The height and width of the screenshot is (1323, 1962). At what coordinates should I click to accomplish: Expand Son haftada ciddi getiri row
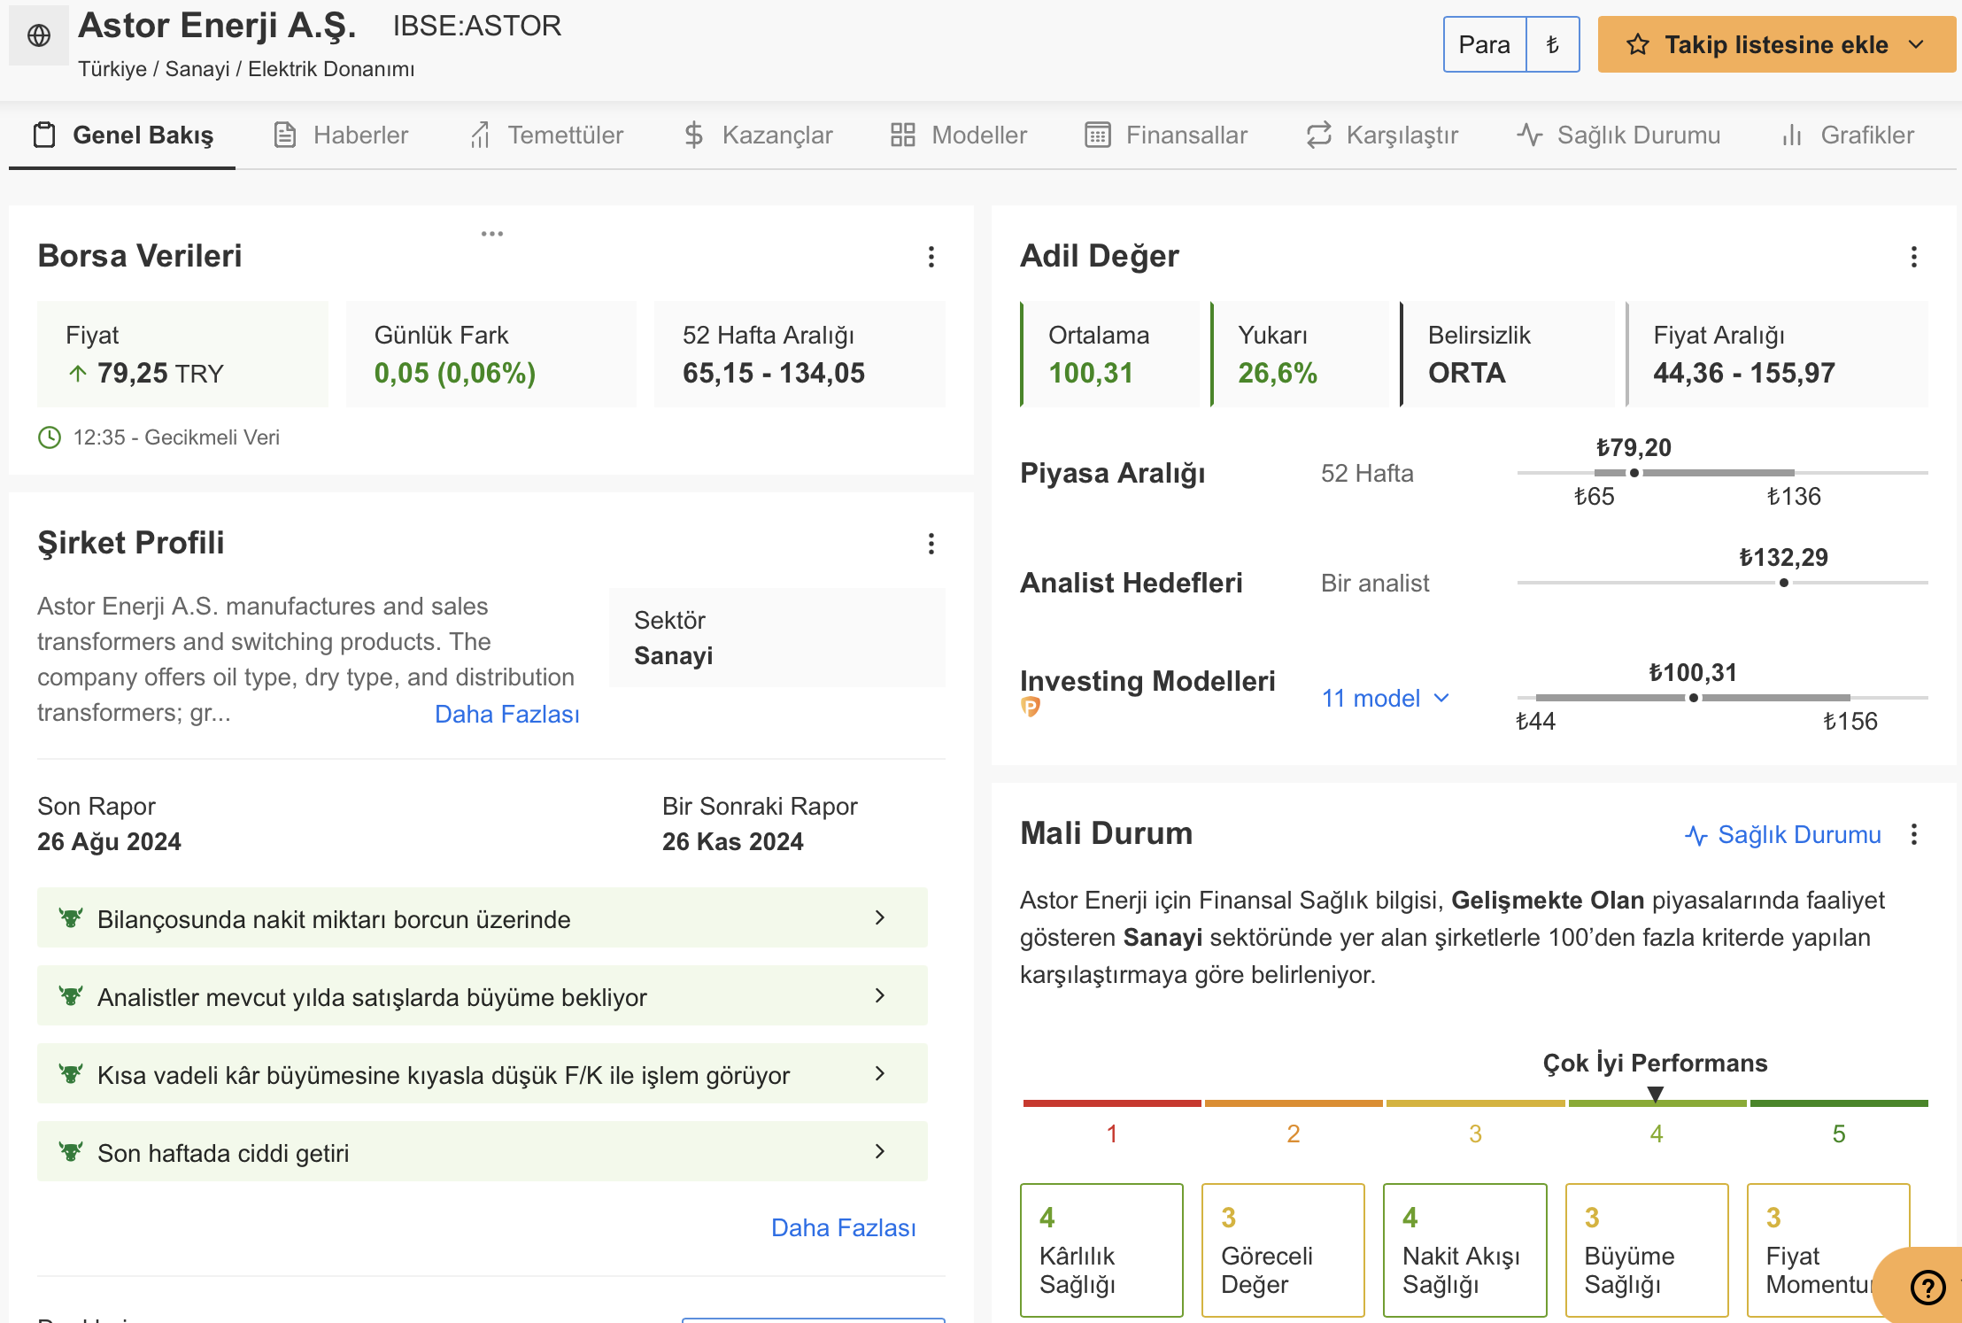483,1151
